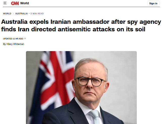This screenshot has width=162, height=124.
Task: Click the CNN logo
Action: [x=15, y=3]
